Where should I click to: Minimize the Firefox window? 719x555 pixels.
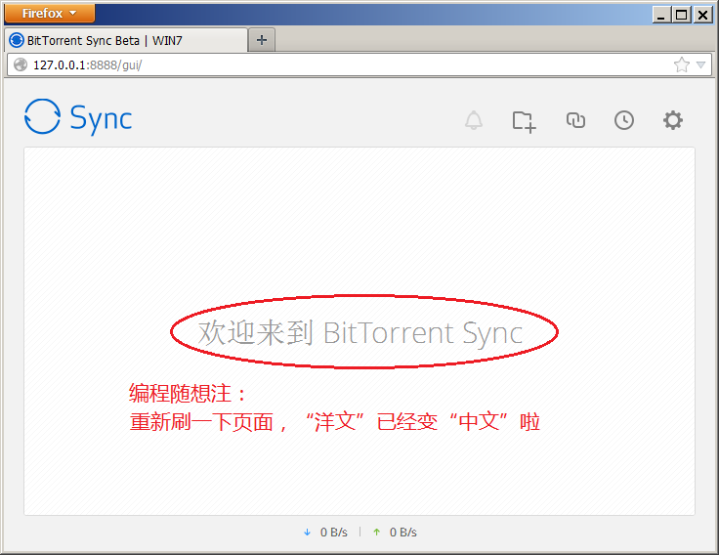click(661, 15)
